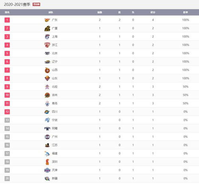Open the Liaoning (辽宁) team name link
The image size is (199, 184).
point(55,61)
